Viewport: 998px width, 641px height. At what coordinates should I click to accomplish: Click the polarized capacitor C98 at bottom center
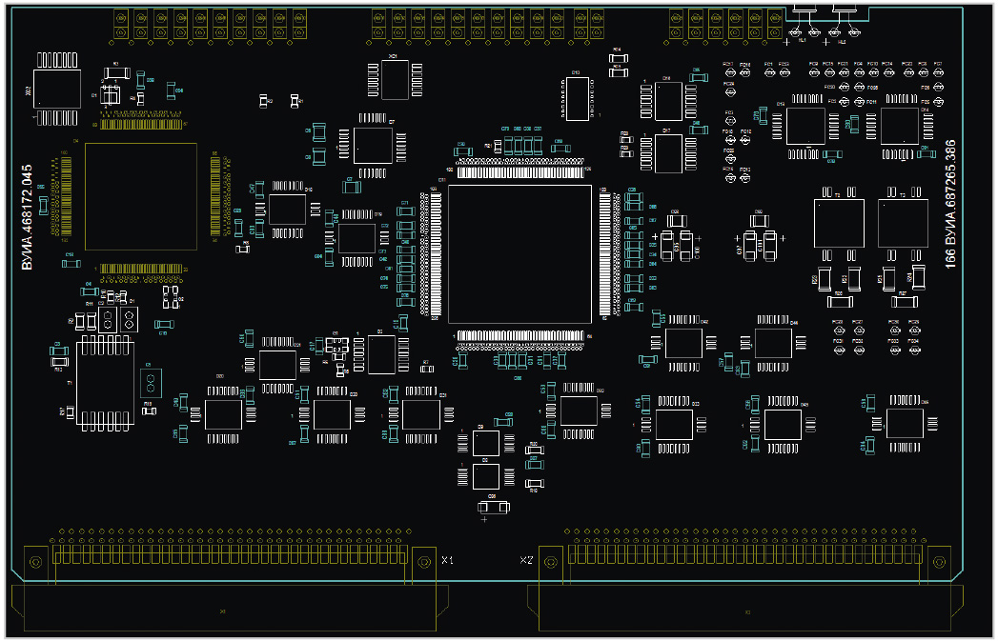pyautogui.click(x=493, y=507)
